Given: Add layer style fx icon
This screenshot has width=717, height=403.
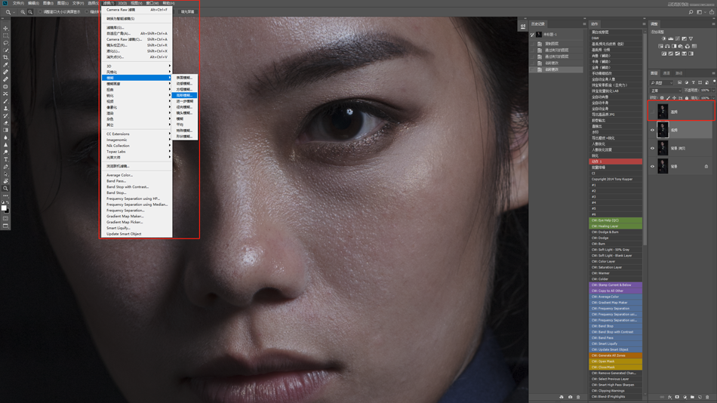Looking at the screenshot, I should (x=669, y=397).
